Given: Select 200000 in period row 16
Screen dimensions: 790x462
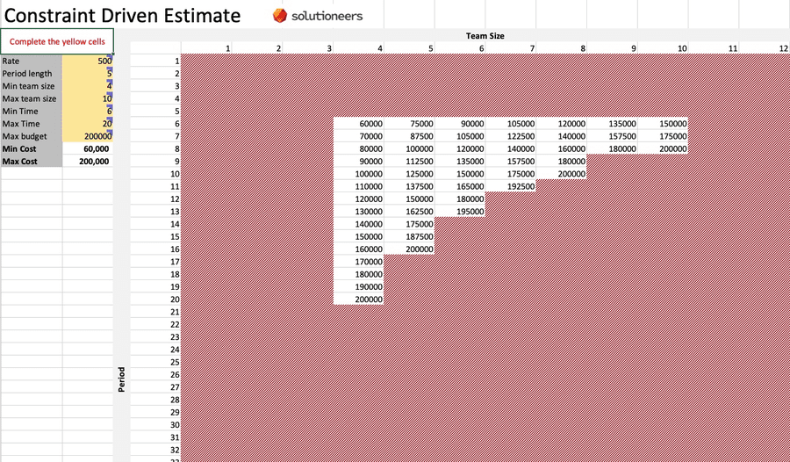Looking at the screenshot, I should coord(410,249).
